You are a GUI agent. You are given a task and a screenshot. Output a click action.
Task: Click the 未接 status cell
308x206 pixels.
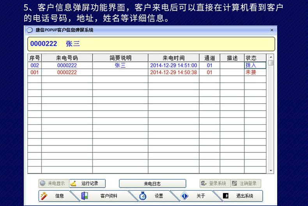coord(255,72)
